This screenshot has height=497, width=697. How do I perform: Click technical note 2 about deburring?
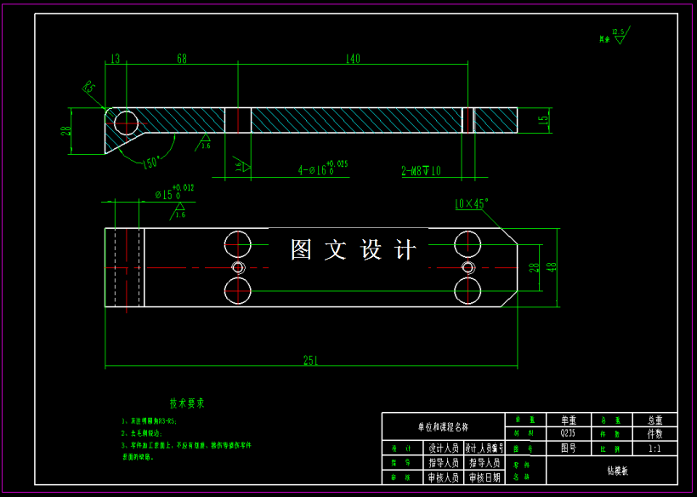tap(142, 433)
